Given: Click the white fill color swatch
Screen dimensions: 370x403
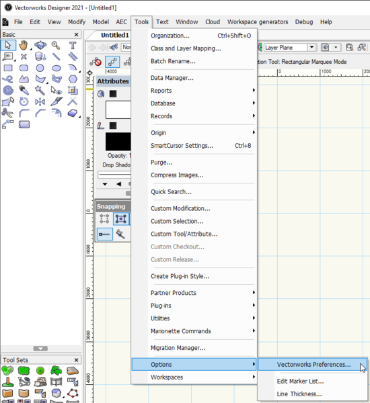Looking at the screenshot, I should pos(118,109).
